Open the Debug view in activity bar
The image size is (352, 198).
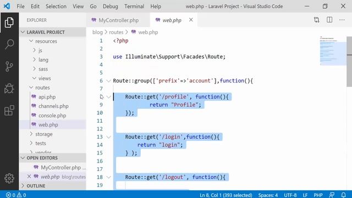pos(9,88)
